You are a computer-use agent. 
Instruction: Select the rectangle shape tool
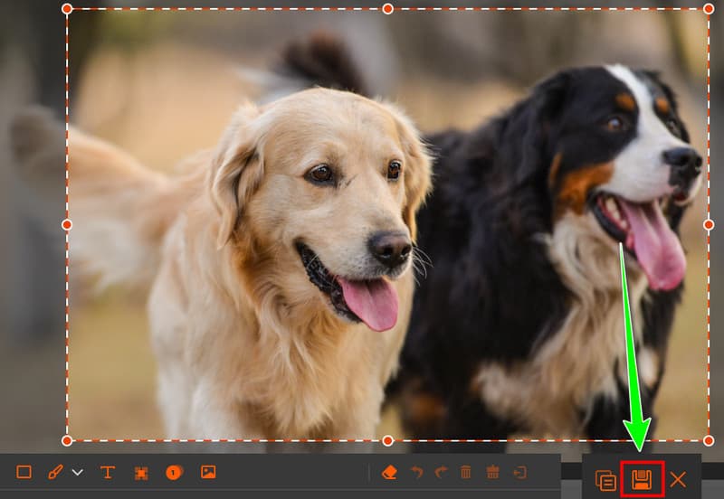(24, 472)
